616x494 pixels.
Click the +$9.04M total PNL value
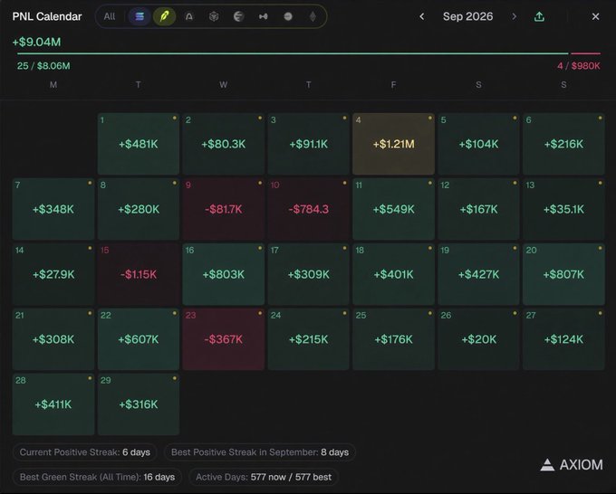coord(36,42)
